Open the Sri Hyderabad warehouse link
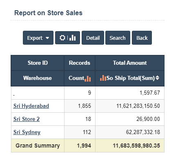Image resolution: width=178 pixels, height=157 pixels. coord(31,106)
